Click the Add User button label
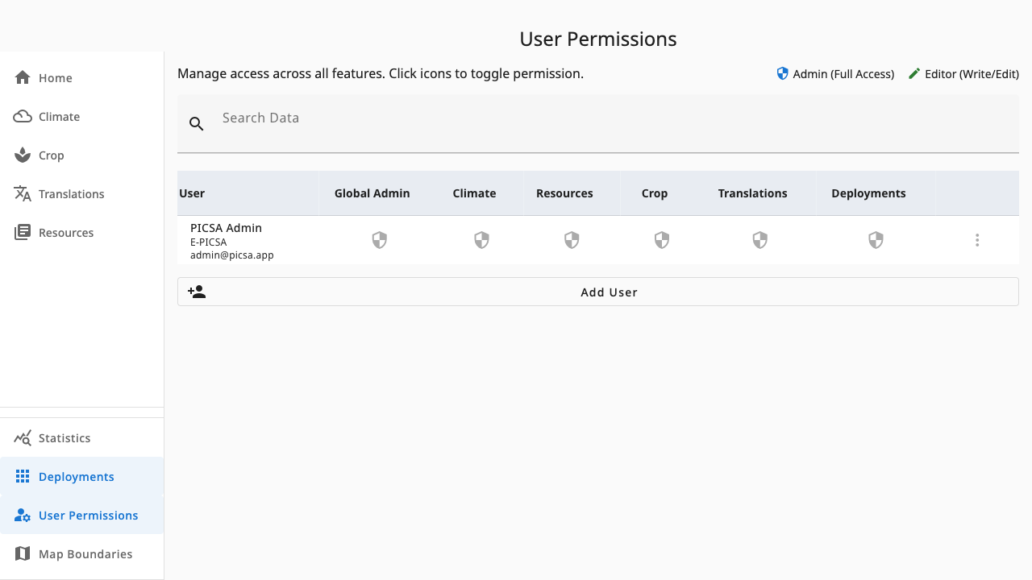1032x580 pixels. [x=610, y=292]
